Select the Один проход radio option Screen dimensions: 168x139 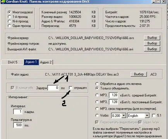[x=9, y=26]
